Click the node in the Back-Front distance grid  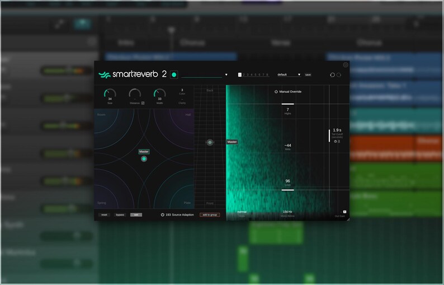[x=210, y=142]
